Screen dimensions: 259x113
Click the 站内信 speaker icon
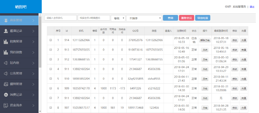click(x=6, y=63)
